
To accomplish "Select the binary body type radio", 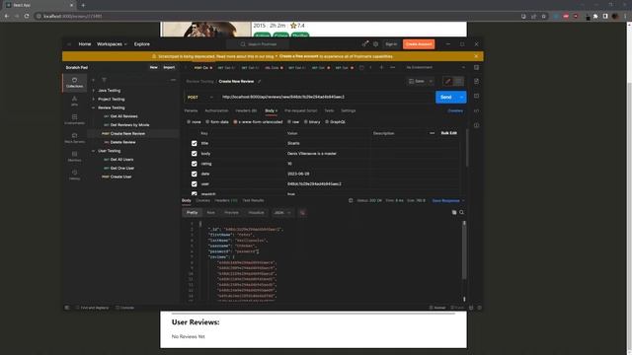I will (x=305, y=121).
